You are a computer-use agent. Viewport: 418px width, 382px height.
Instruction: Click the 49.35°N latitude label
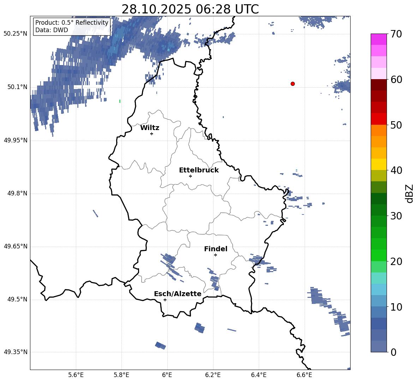16,352
